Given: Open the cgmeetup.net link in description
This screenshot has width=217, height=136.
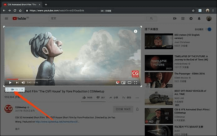Looking at the screenshot, I should (x=57, y=122).
